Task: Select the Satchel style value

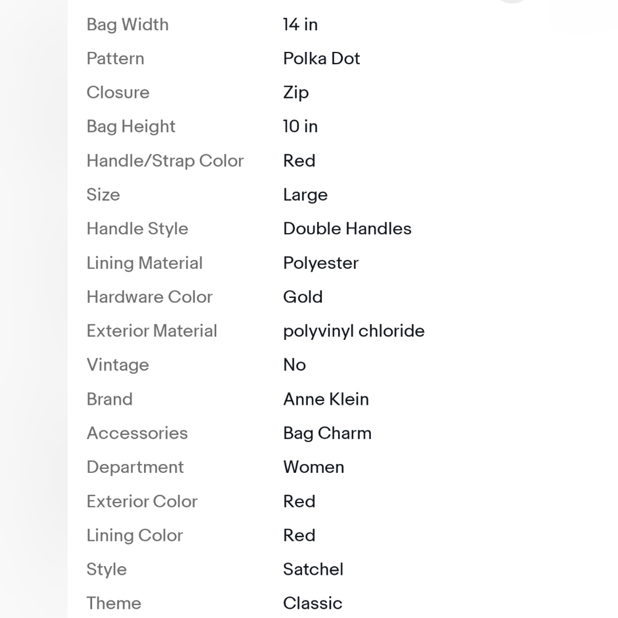Action: coord(313,569)
